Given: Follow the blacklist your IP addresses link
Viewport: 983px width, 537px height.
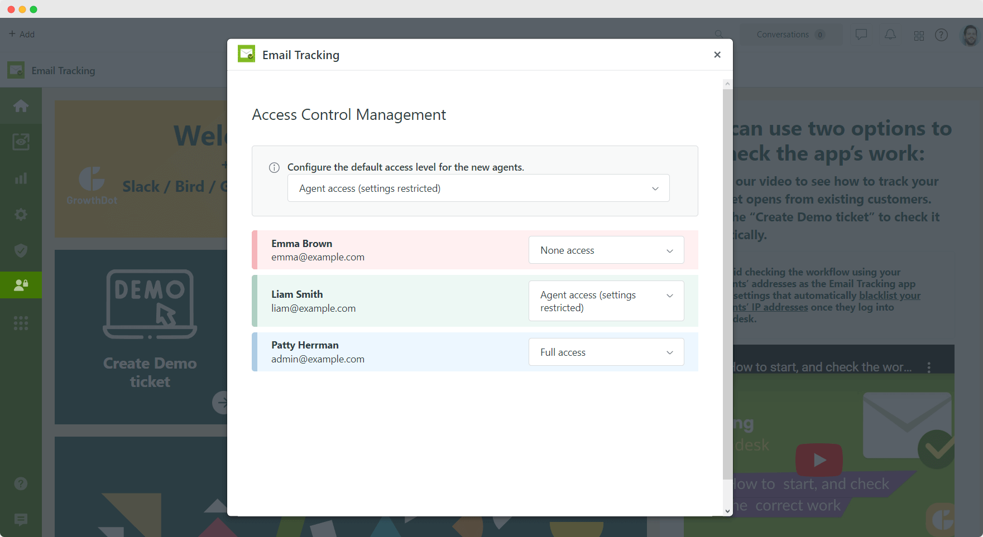Looking at the screenshot, I should click(x=827, y=301).
